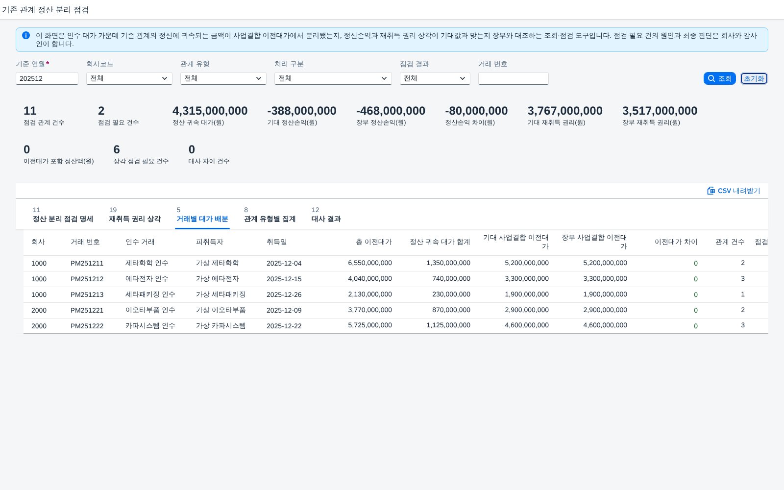Expand the 관계 유형 dropdown

(x=223, y=78)
